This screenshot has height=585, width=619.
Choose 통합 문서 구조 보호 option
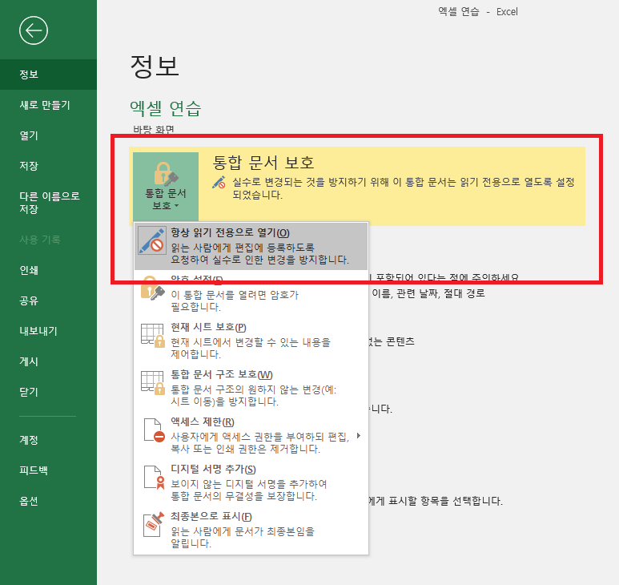pos(251,388)
